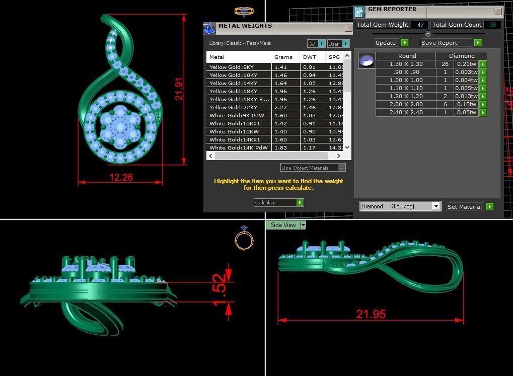Click the Diamond column header in Gem Reporter

click(x=462, y=56)
